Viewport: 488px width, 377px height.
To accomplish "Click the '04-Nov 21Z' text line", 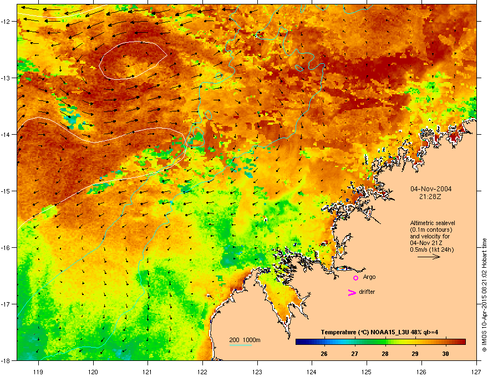I will pyautogui.click(x=426, y=243).
